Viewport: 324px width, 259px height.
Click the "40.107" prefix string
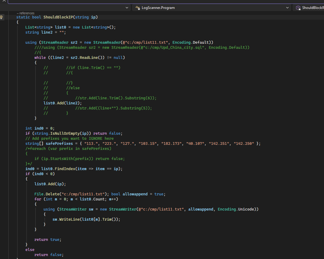[x=195, y=143]
